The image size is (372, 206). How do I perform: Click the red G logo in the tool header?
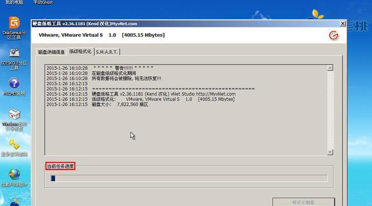[334, 36]
